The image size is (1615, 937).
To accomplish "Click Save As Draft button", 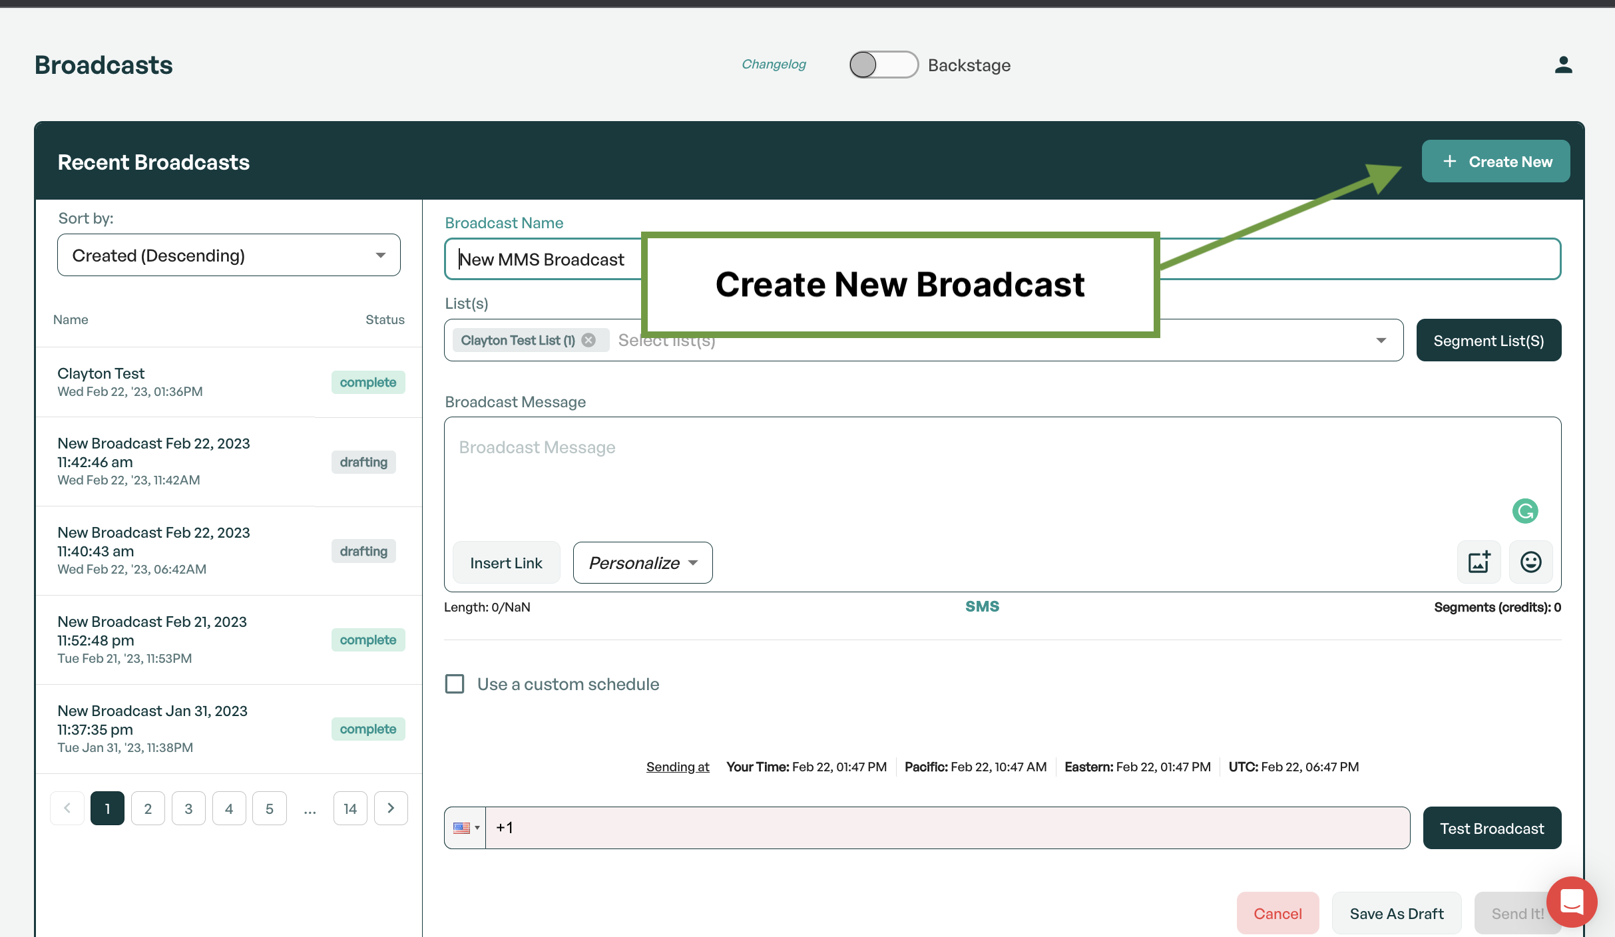I will (x=1396, y=914).
